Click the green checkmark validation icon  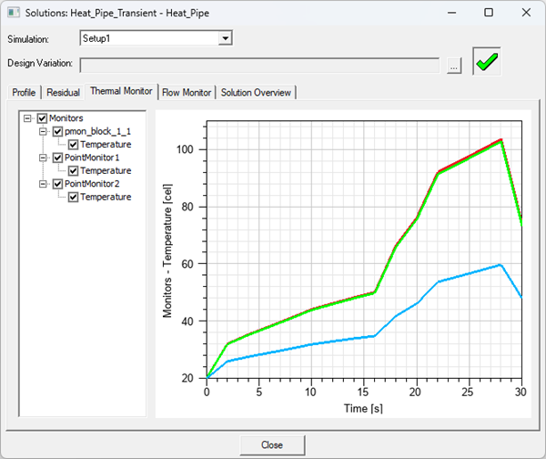[487, 61]
